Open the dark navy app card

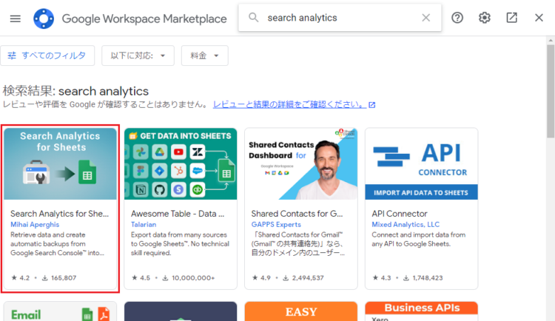point(181,311)
